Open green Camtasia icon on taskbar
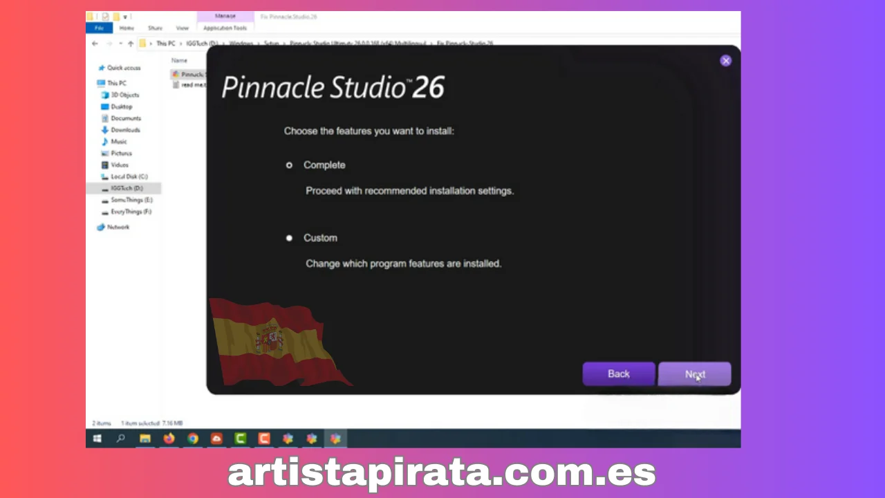885x498 pixels. pyautogui.click(x=241, y=439)
